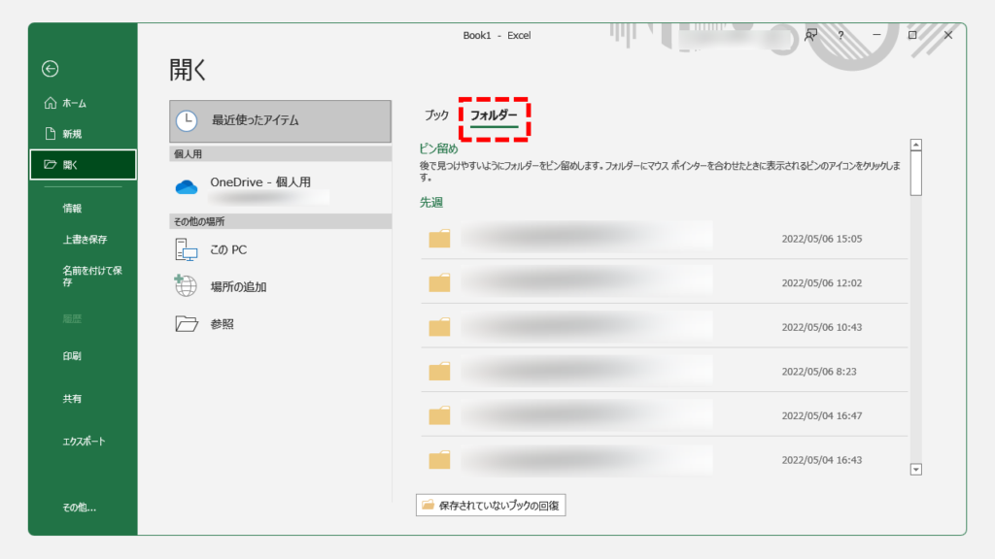Click the clock icon for 最近使ったアイテム
This screenshot has width=995, height=559.
(187, 121)
